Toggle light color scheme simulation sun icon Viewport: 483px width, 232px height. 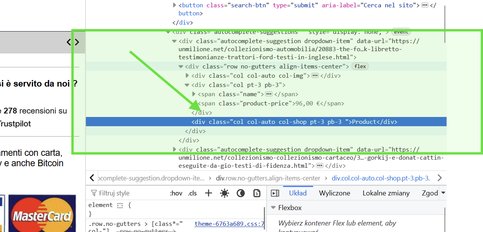coord(225,193)
